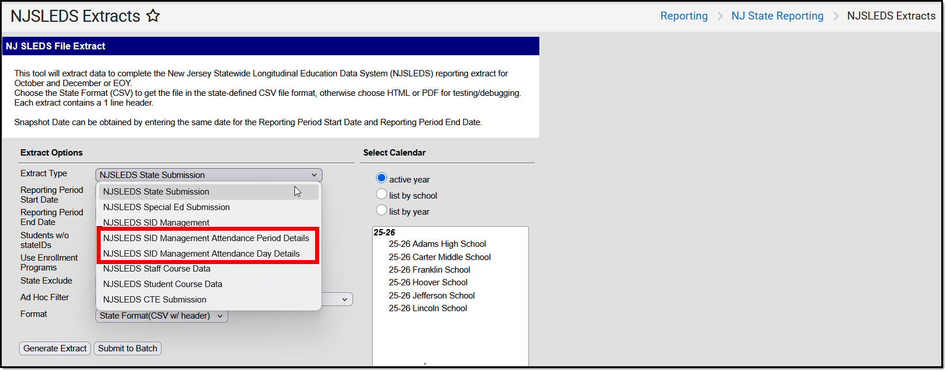Click the Ad Hoc Filter label

click(x=45, y=297)
